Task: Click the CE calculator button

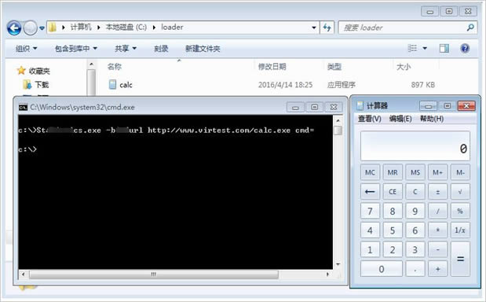Action: 393,192
